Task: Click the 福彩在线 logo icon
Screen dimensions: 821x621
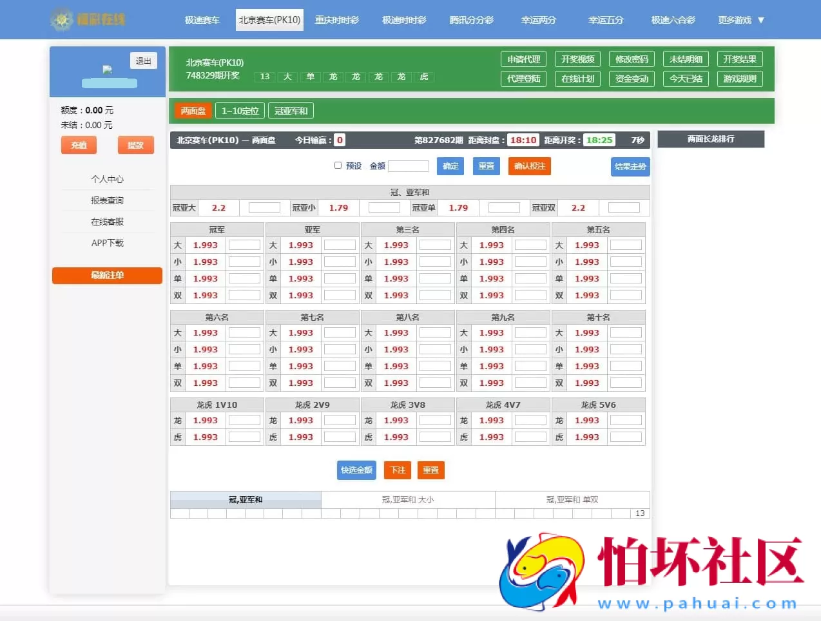Action: (62, 19)
